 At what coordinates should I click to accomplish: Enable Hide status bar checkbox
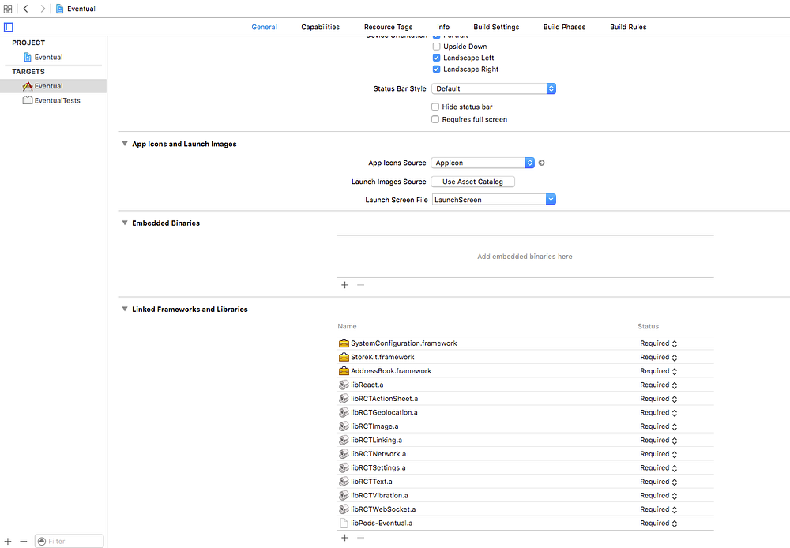point(435,107)
